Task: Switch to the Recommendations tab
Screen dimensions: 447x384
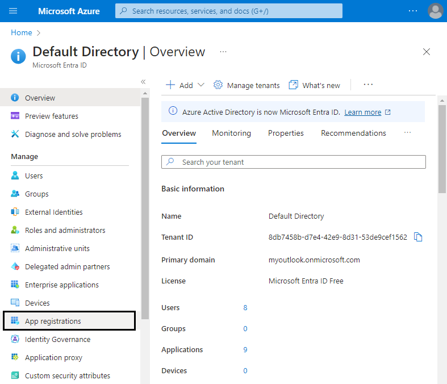Action: [x=353, y=133]
